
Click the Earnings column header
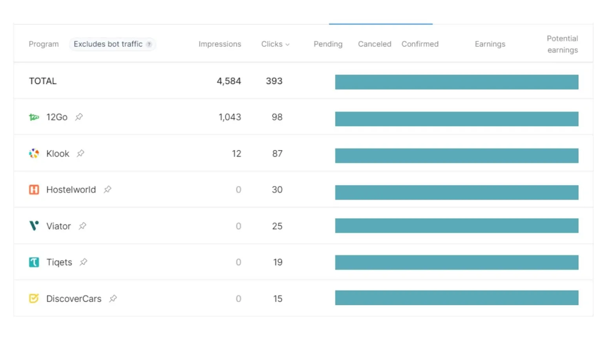point(490,44)
